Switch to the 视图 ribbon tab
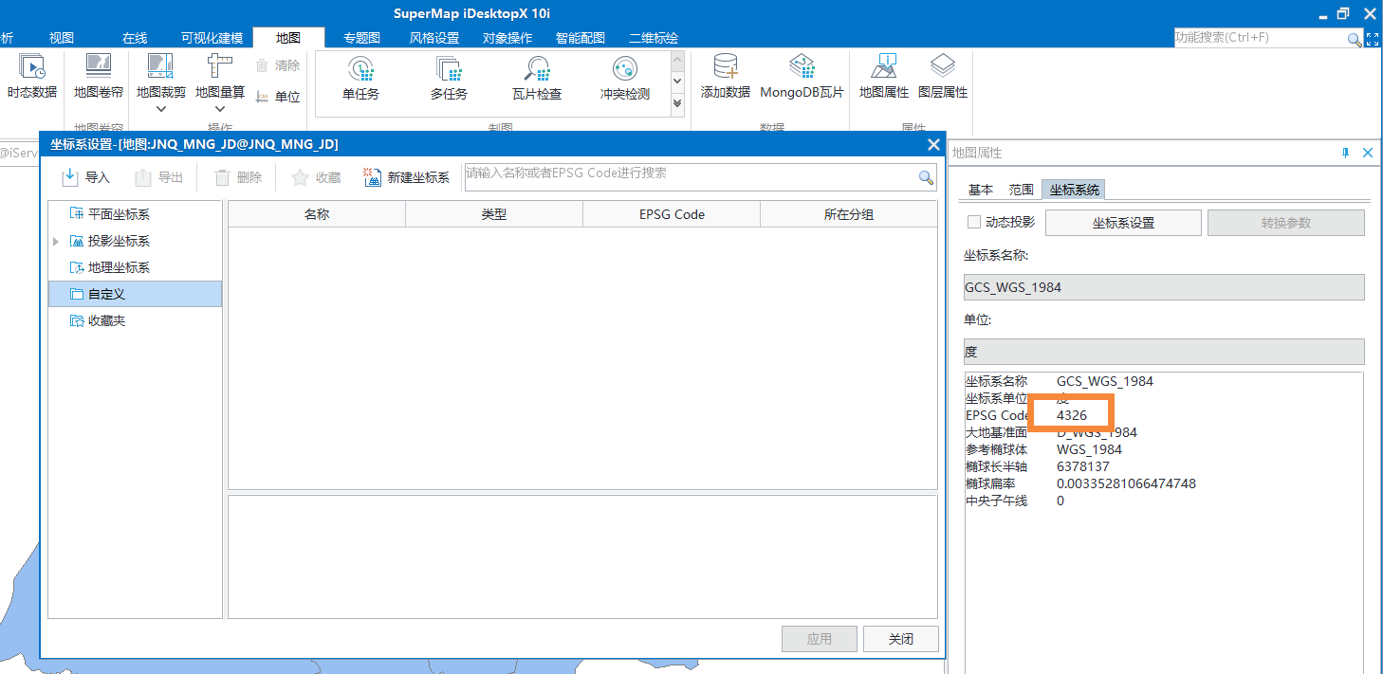Viewport: 1383px width, 674px height. 62,38
